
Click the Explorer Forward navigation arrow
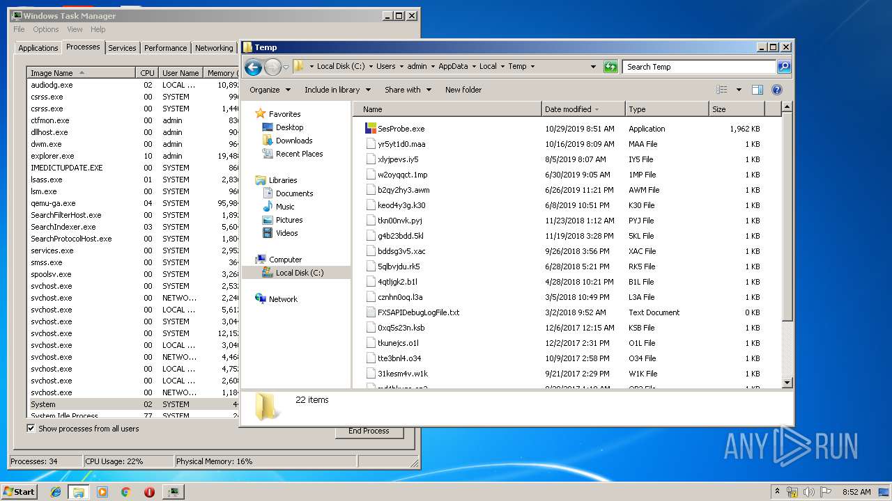coord(272,67)
